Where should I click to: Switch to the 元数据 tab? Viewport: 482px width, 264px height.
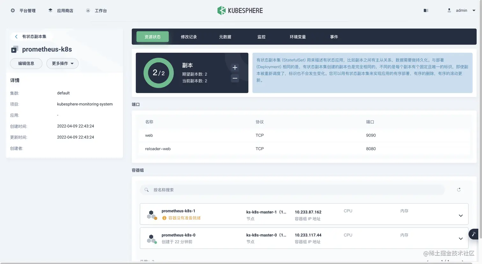[225, 37]
